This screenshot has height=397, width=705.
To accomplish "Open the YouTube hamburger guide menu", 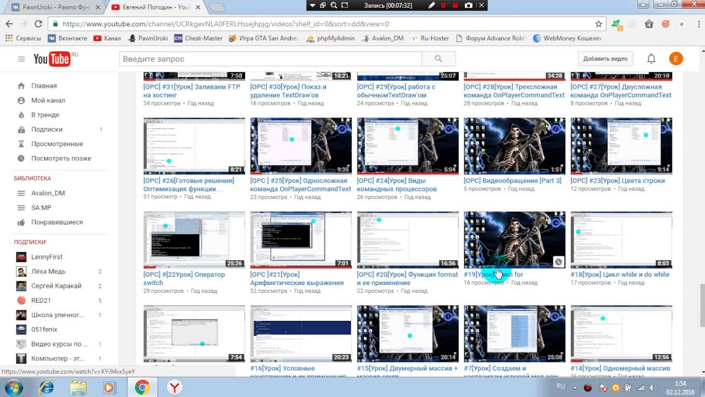I will pyautogui.click(x=21, y=59).
